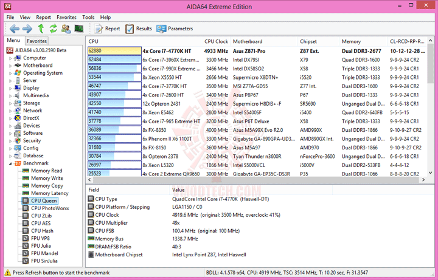
Task: Expand the Security tree node
Action: [10, 141]
